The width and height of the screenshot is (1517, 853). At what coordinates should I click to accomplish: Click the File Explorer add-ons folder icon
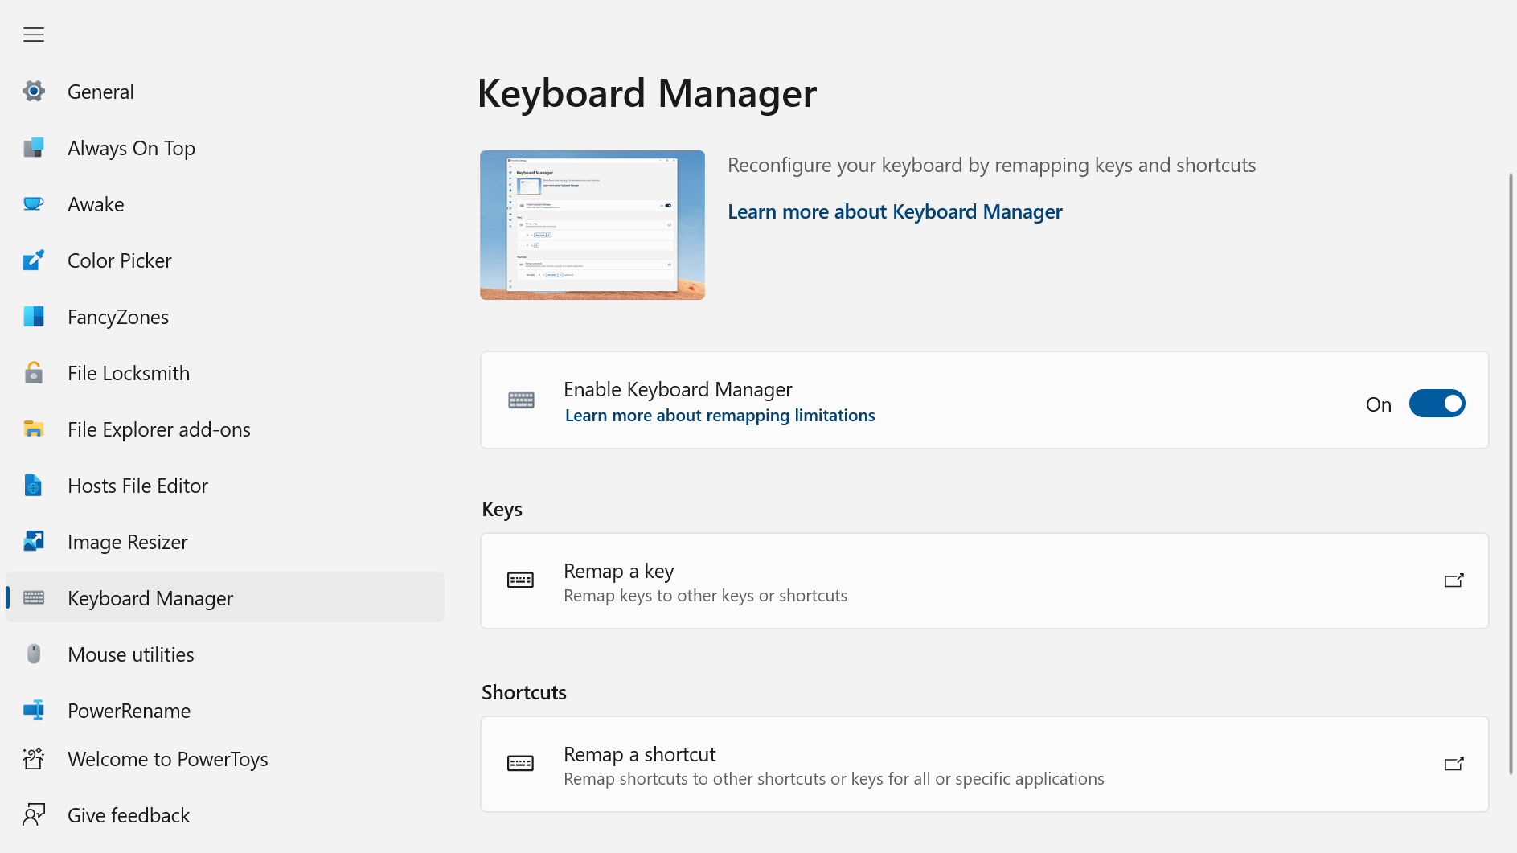coord(33,429)
